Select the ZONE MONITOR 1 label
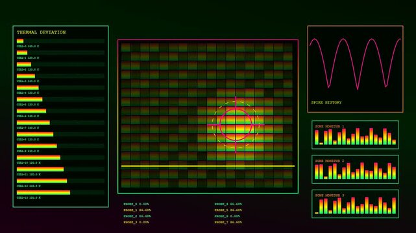416x233 pixels. coord(330,126)
